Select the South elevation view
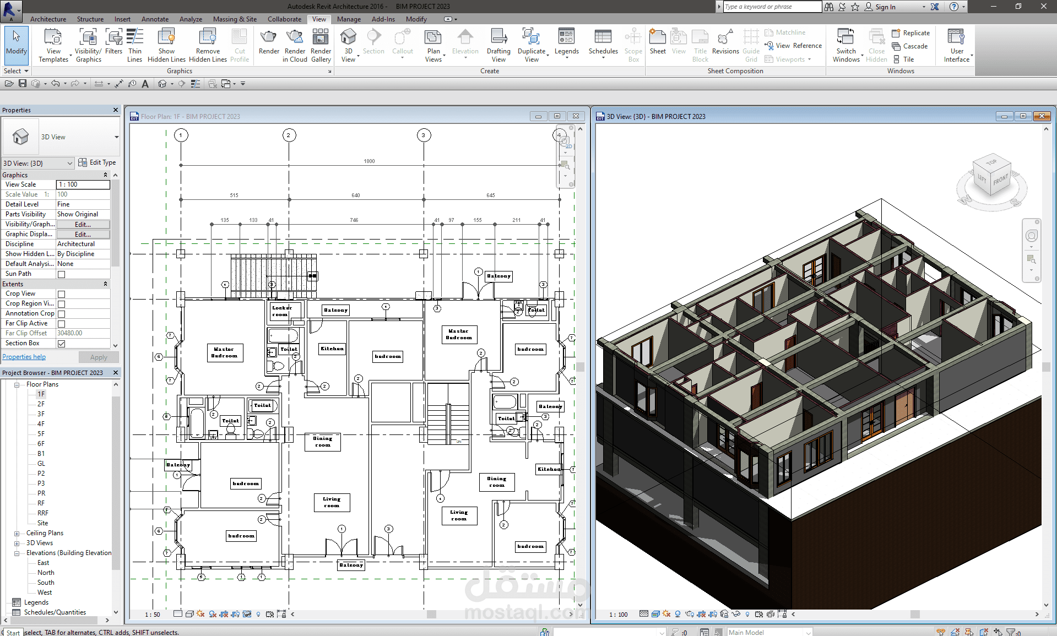Viewport: 1057px width, 636px height. [46, 583]
